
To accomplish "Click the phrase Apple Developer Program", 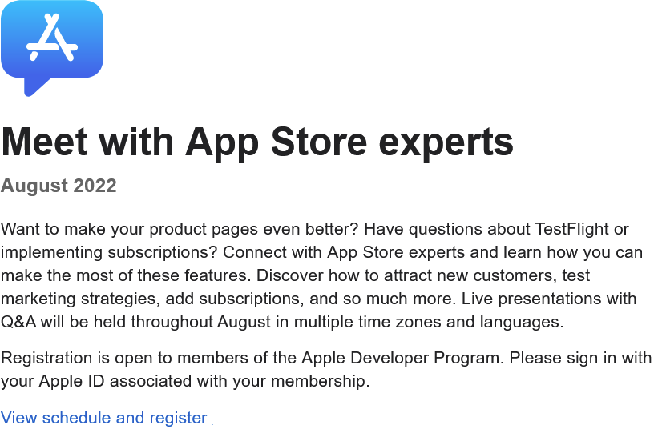I will 401,359.
